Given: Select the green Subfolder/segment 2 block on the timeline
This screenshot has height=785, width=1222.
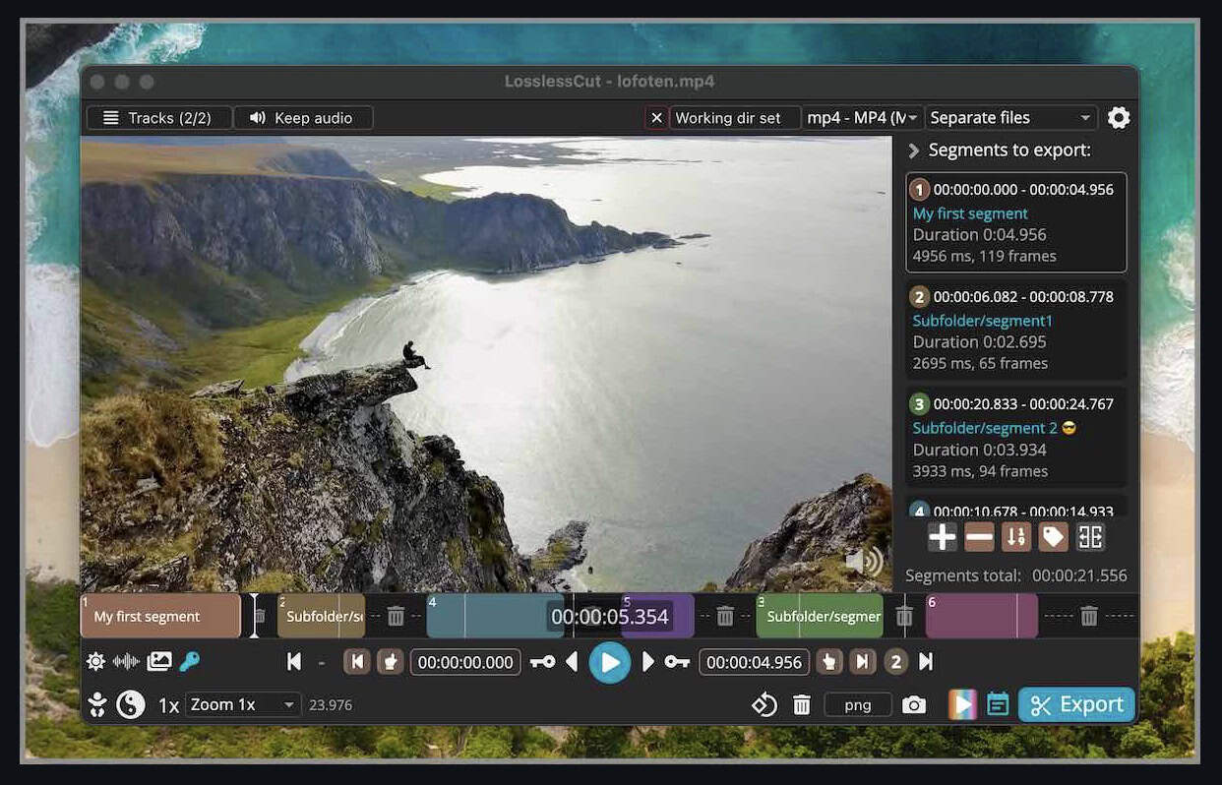Looking at the screenshot, I should (x=820, y=617).
